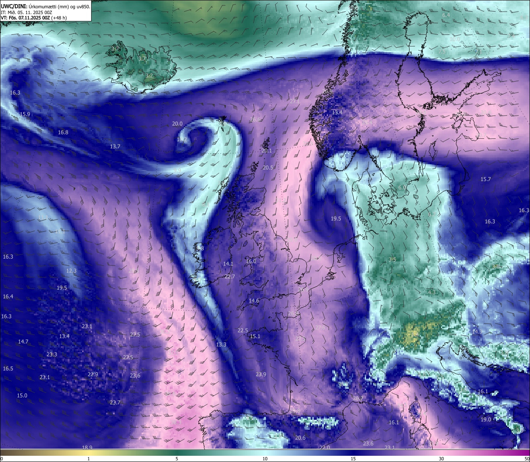This screenshot has height=462, width=530.
Task: Click the map value label "18.9"
Action: (87, 447)
